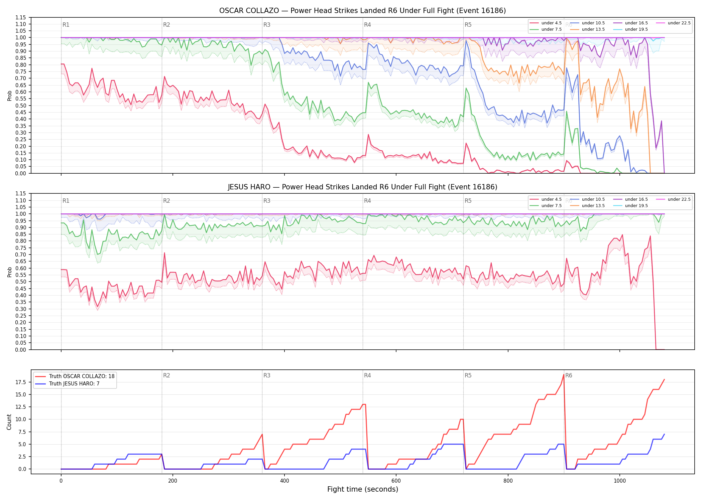
Task: Select 'under 22.5' label in Oscar Collazo legend
Action: tap(679, 23)
